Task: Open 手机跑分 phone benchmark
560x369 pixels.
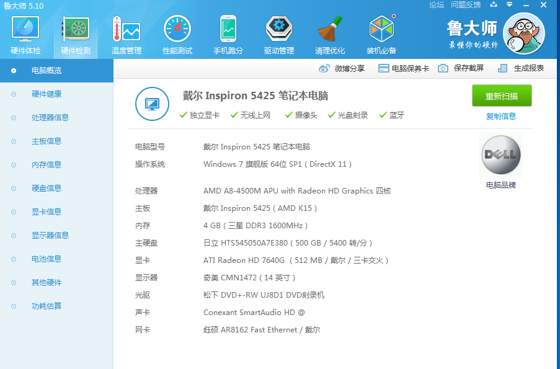Action: pos(228,35)
